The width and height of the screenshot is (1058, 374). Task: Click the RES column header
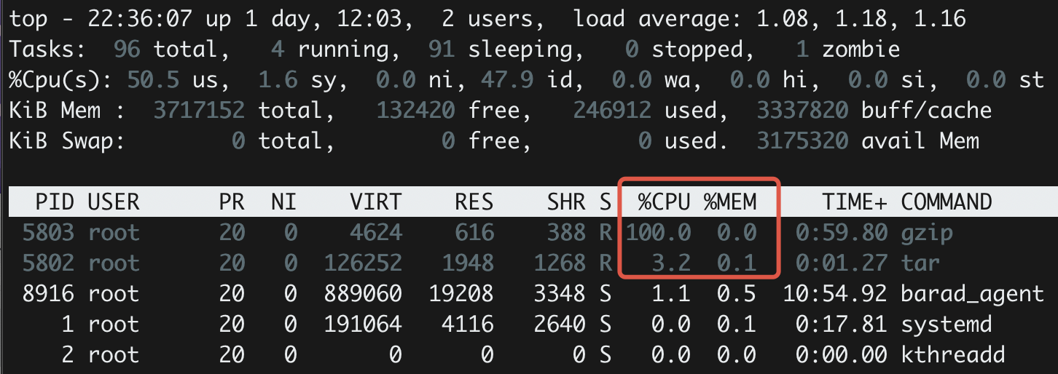(x=474, y=202)
